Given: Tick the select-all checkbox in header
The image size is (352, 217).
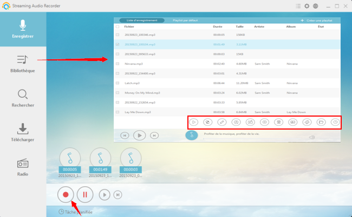Looking at the screenshot, I should (x=118, y=26).
